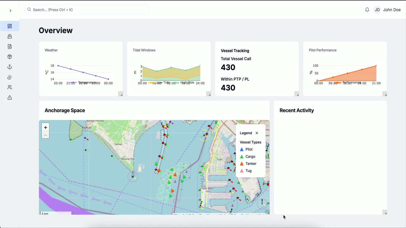This screenshot has width=406, height=228.
Task: Click the Tanker orange triangle in legend
Action: point(242,163)
